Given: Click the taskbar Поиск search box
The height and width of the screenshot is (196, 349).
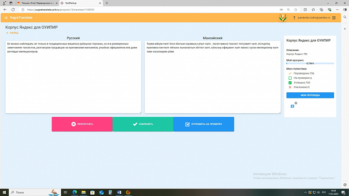Looking at the screenshot, I should click(34, 192).
